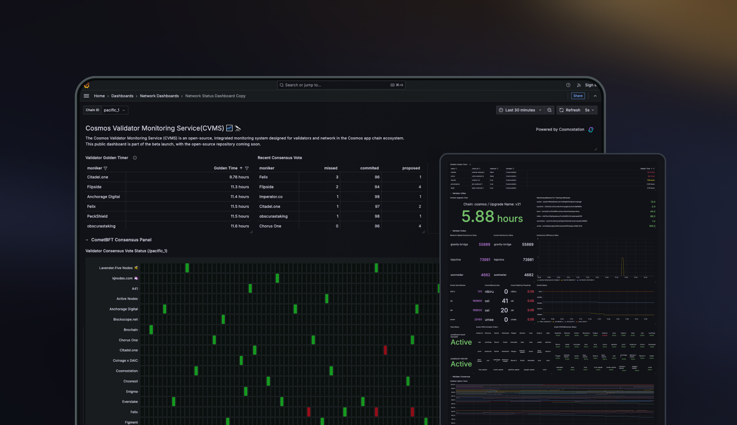Screen dimensions: 737x425
Task: Click the filter icon on the moniker column
Action: [x=105, y=168]
